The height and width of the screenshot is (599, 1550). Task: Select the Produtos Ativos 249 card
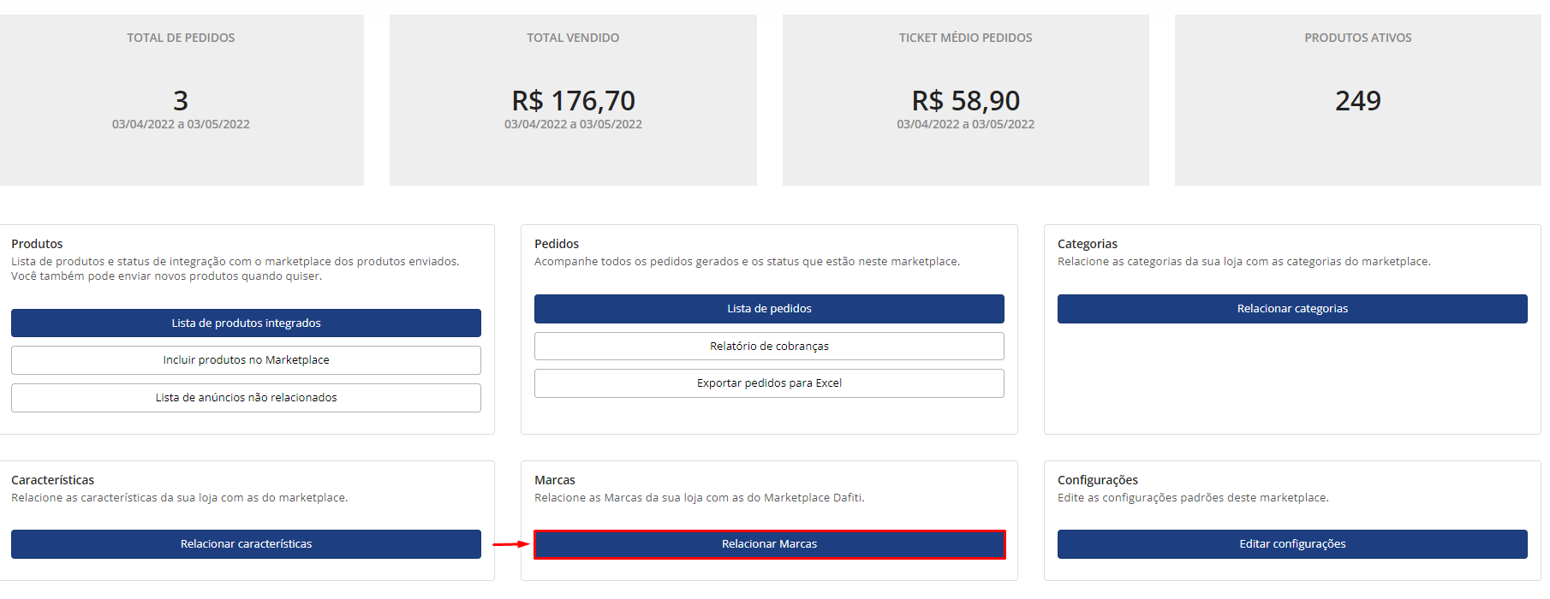tap(1357, 100)
